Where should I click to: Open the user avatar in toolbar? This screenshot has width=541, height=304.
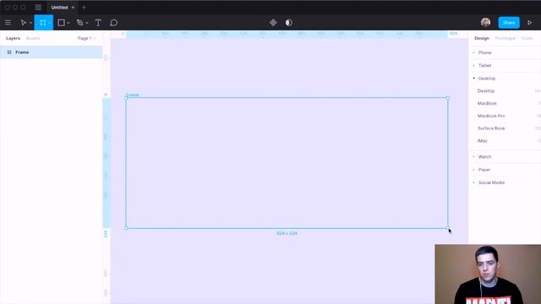(485, 23)
